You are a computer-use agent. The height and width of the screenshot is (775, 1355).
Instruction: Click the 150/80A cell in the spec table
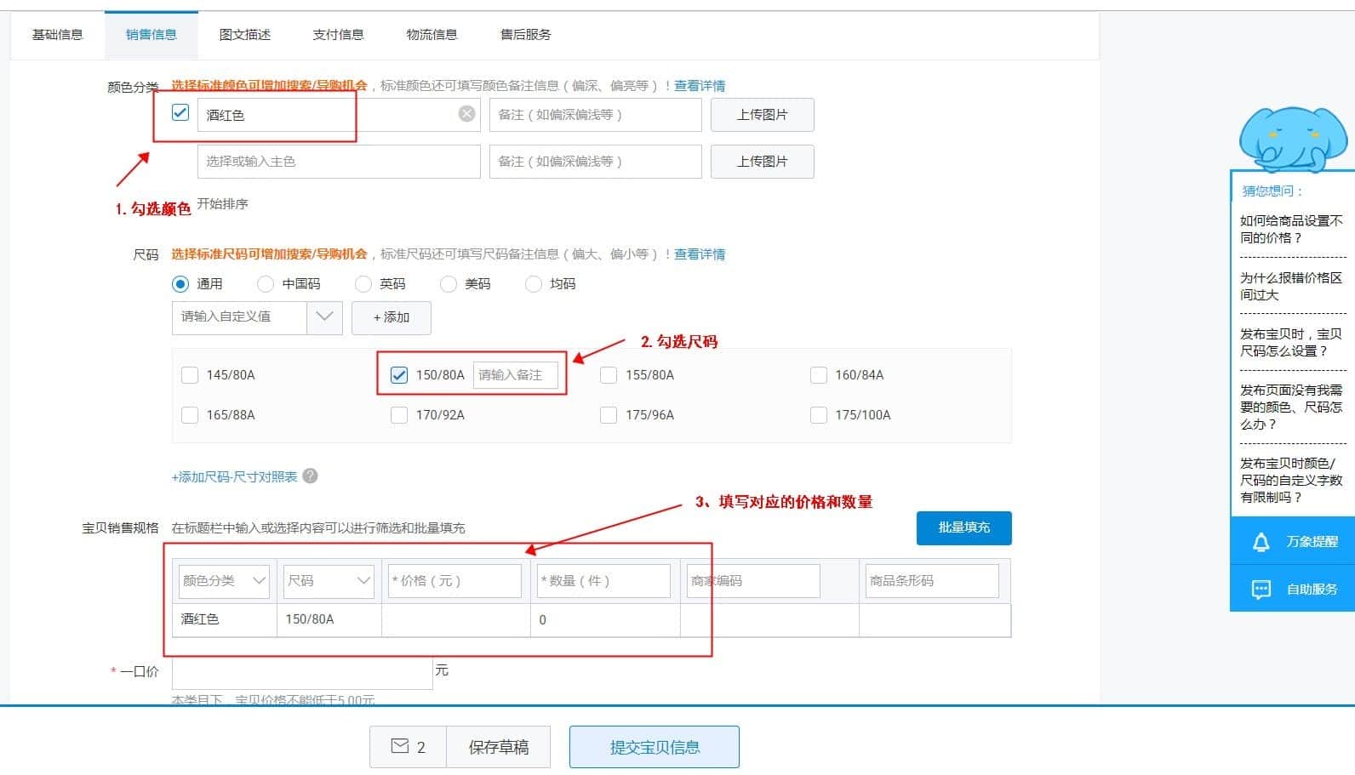coord(329,620)
